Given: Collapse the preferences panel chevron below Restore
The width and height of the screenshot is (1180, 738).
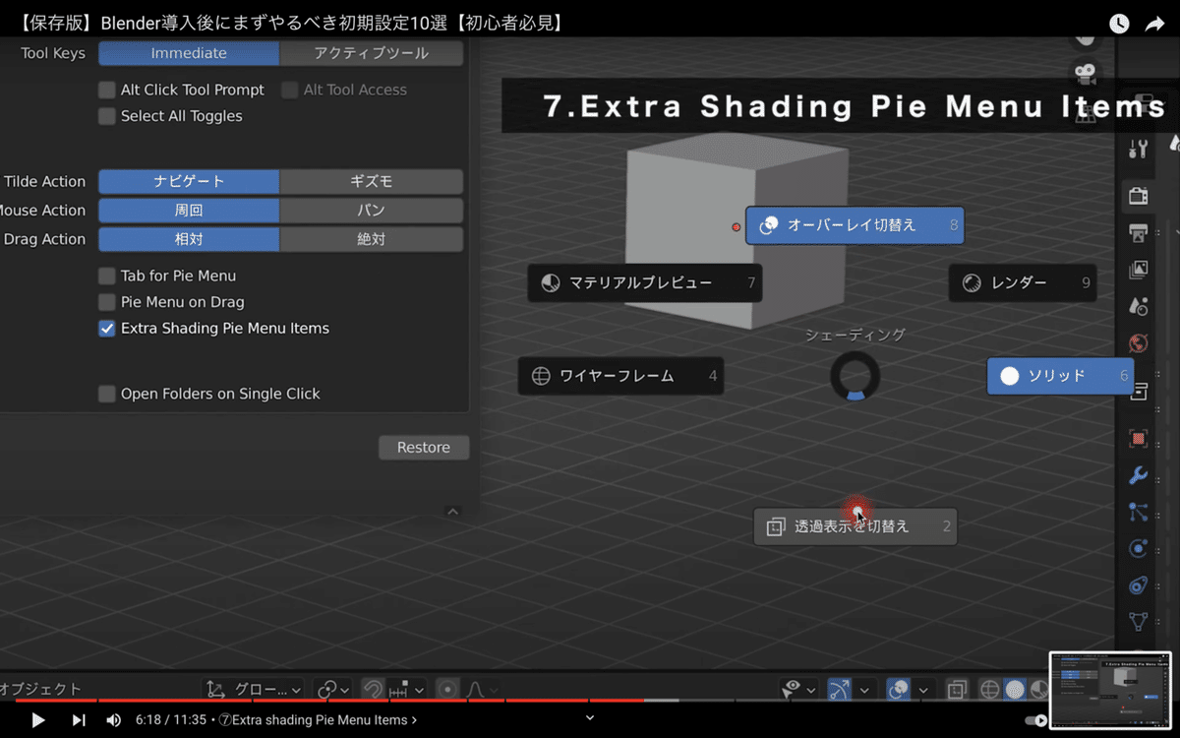Looking at the screenshot, I should 452,512.
